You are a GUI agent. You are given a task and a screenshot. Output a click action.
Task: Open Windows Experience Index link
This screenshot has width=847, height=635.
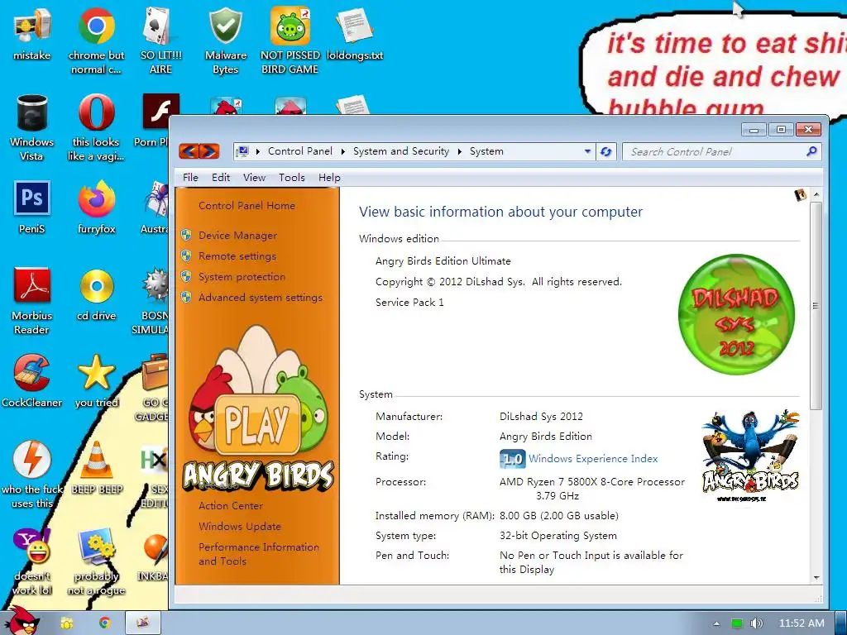593,459
